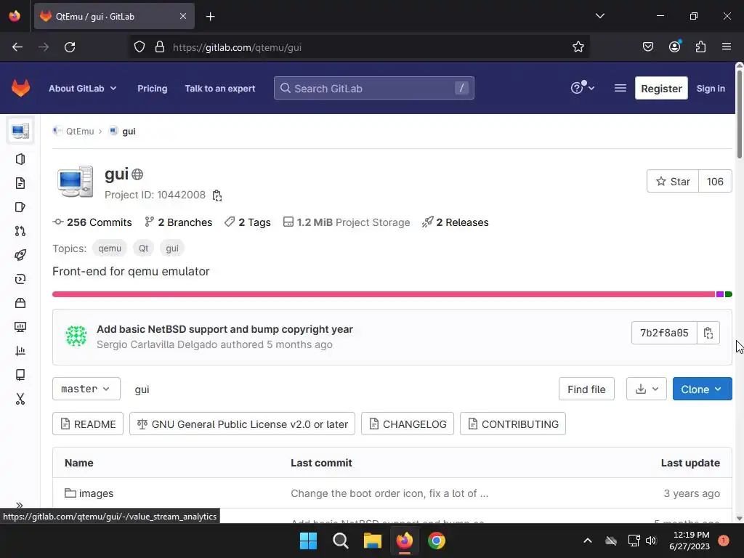Show site security shield information
This screenshot has height=558, width=744.
[139, 47]
